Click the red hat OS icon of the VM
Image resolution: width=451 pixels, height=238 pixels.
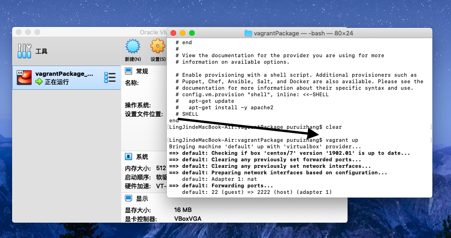tap(24, 77)
